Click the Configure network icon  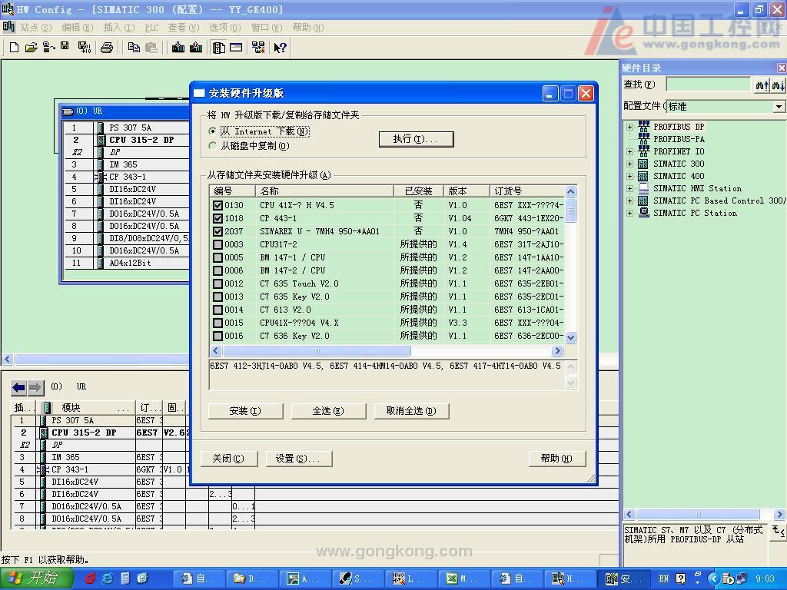pos(258,48)
